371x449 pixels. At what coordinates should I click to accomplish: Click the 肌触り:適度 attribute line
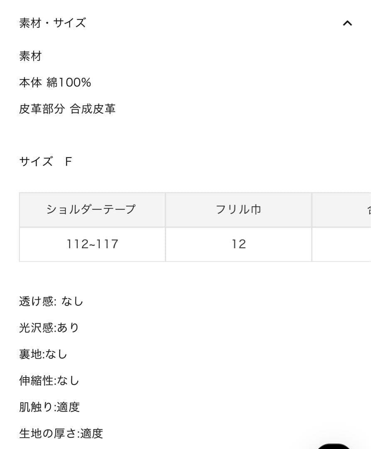pos(49,407)
